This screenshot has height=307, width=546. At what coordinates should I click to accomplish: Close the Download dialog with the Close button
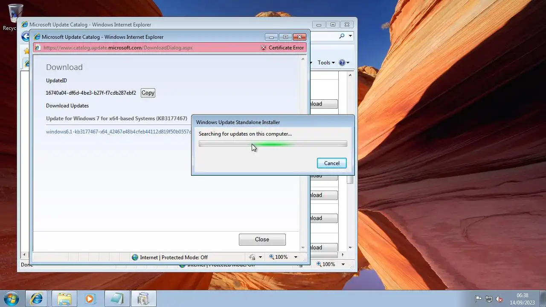point(262,240)
